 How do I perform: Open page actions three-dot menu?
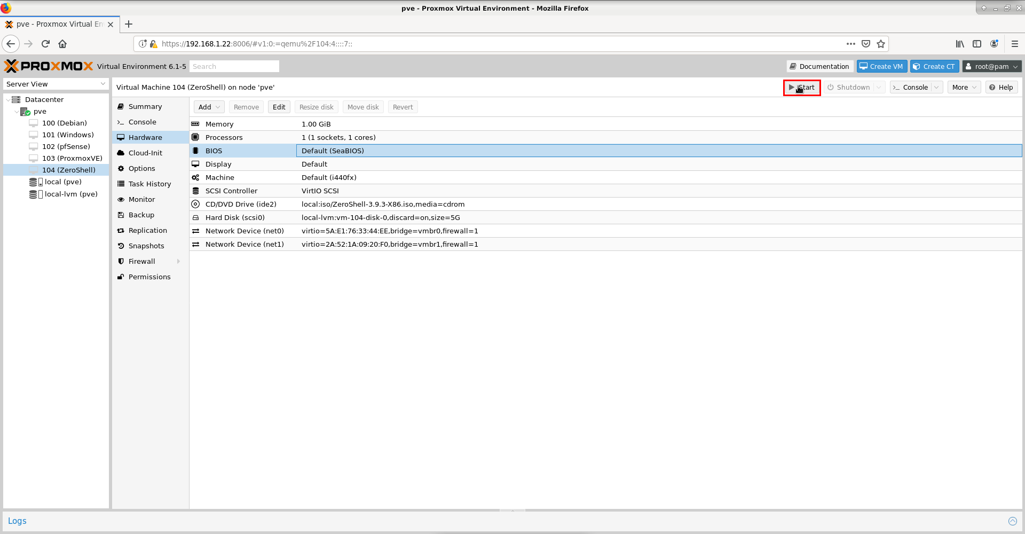[x=851, y=44]
